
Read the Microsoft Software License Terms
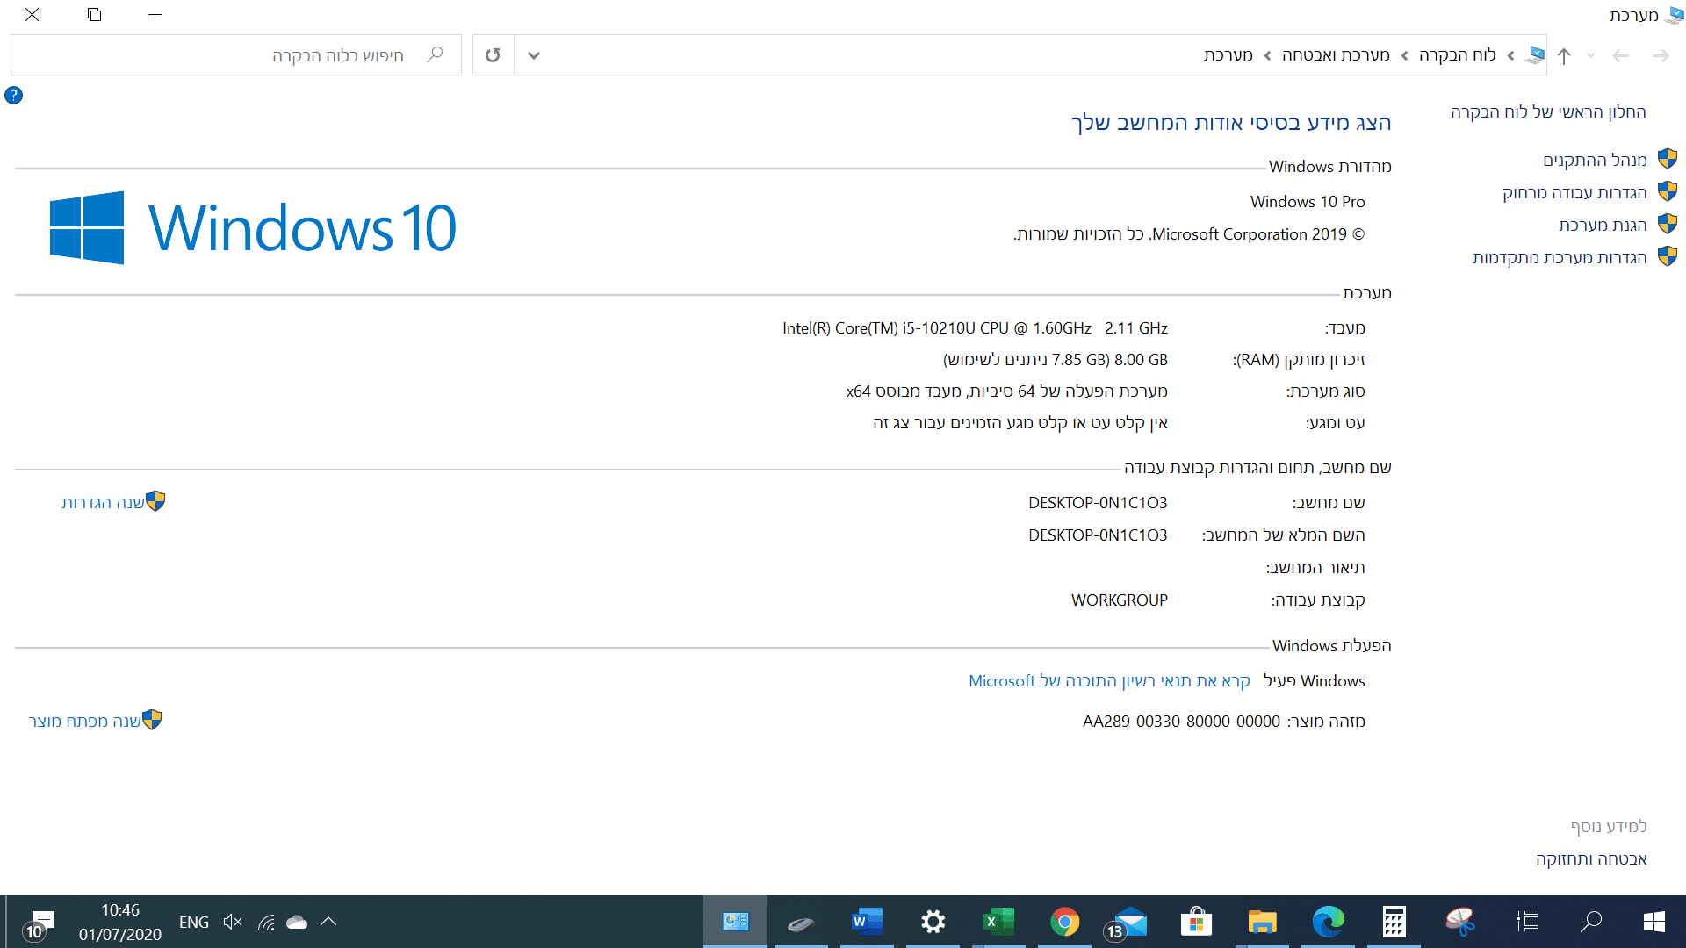1108,680
